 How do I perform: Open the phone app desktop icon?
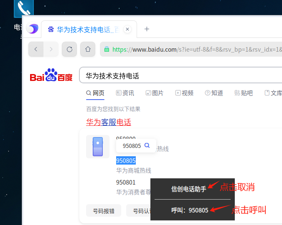click(24, 8)
